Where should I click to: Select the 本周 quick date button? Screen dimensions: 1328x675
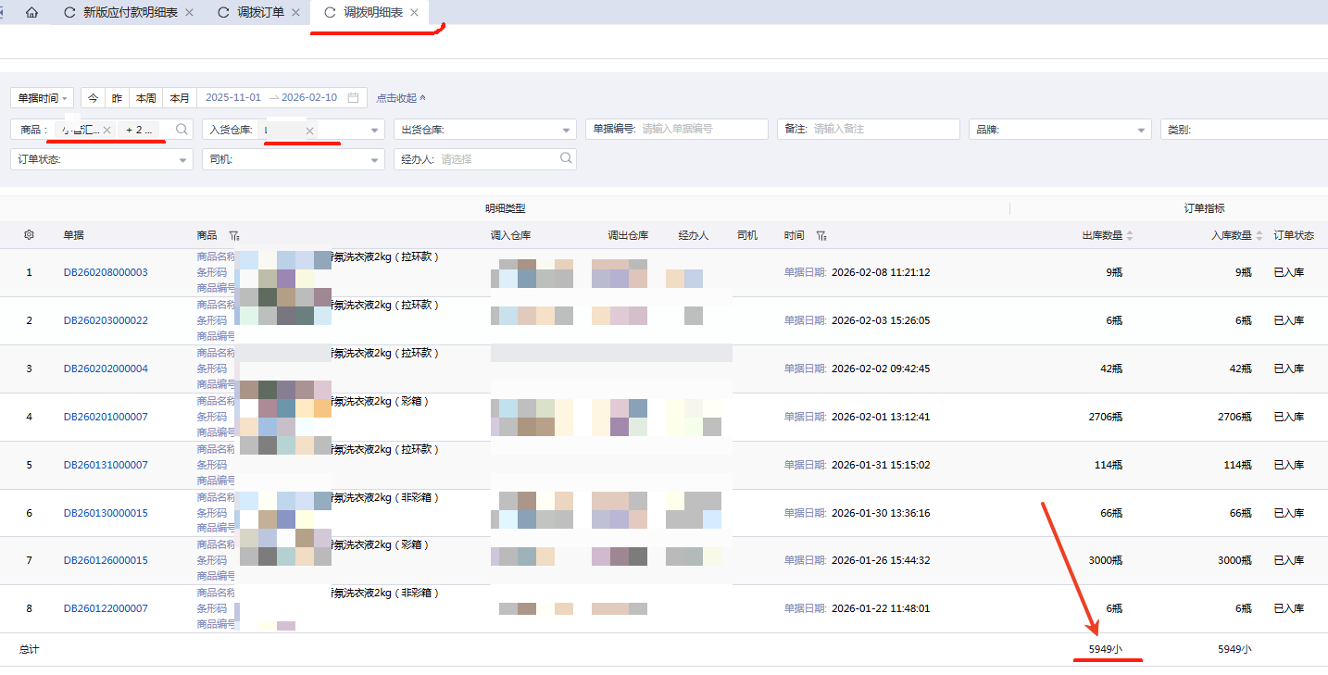click(x=145, y=98)
